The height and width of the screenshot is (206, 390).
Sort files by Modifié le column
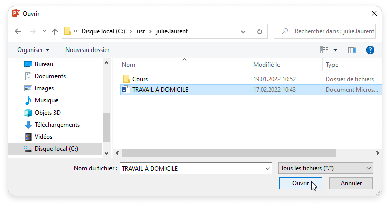266,65
